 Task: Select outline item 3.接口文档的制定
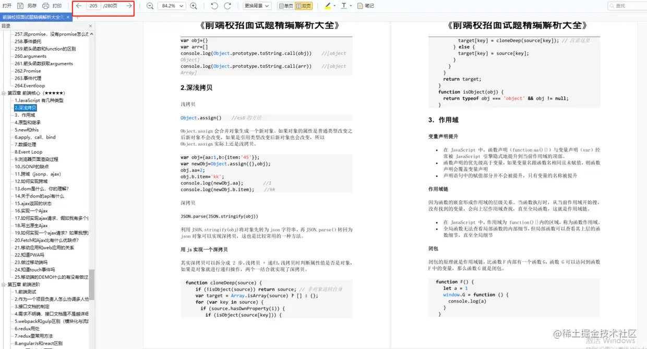click(x=33, y=307)
